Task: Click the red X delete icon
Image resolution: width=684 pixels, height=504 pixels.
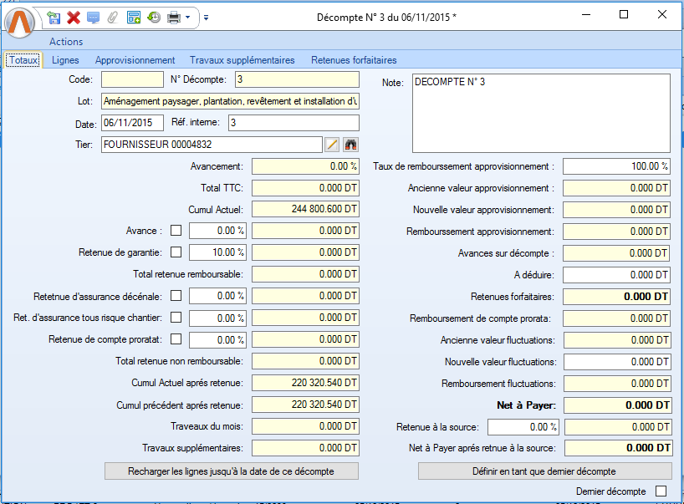Action: coord(74,17)
